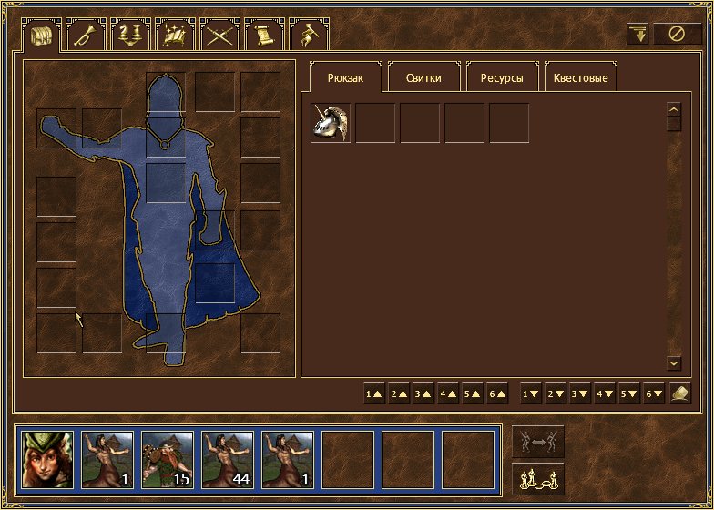Open the scroll icon tab at top
This screenshot has height=510, width=714.
click(x=264, y=36)
